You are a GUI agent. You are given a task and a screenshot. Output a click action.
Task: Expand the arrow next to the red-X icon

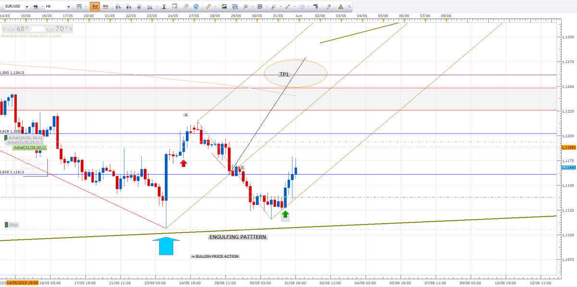(x=42, y=7)
